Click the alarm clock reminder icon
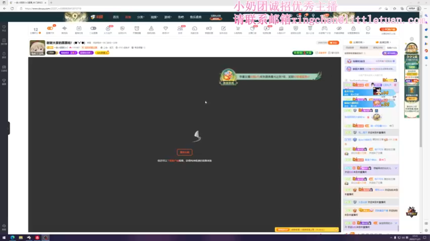 [x=137, y=28]
